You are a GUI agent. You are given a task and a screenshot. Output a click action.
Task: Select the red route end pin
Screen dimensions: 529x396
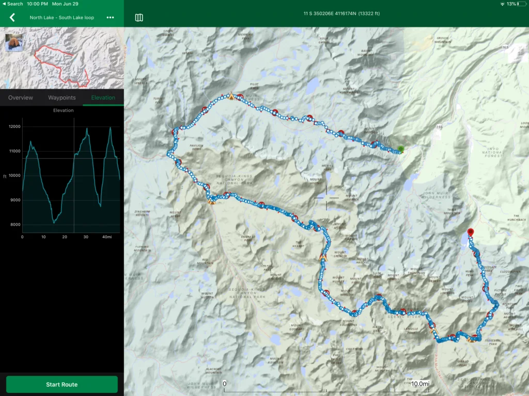[470, 232]
